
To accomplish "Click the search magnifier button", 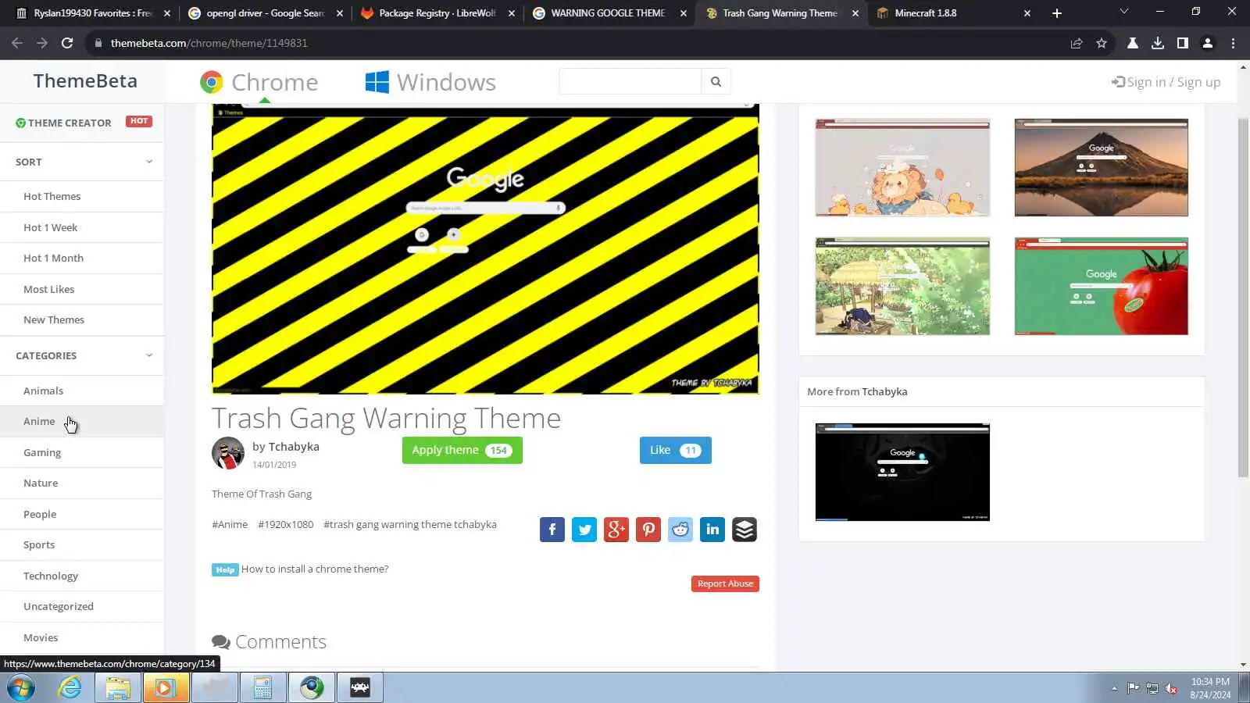I will click(x=716, y=81).
